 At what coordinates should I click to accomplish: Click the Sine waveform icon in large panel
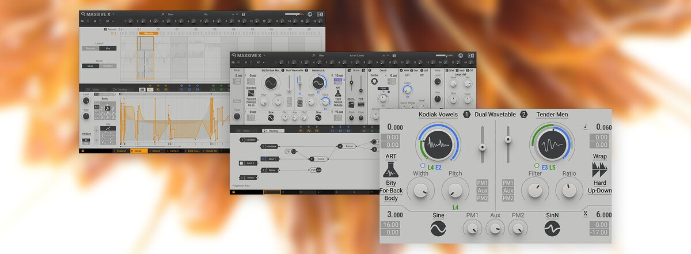439,228
